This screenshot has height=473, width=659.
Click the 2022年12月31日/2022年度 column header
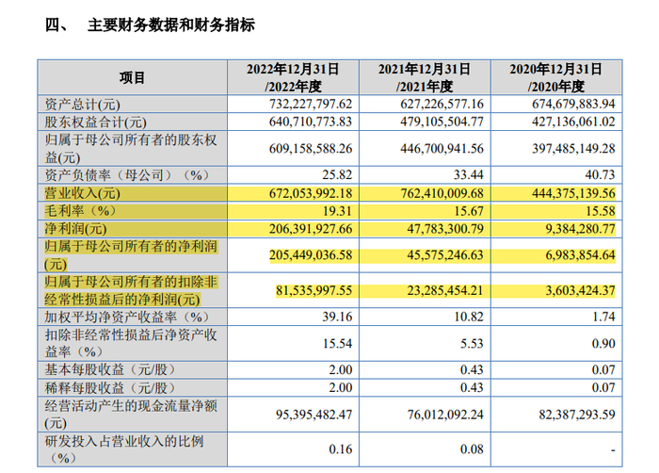tap(293, 77)
